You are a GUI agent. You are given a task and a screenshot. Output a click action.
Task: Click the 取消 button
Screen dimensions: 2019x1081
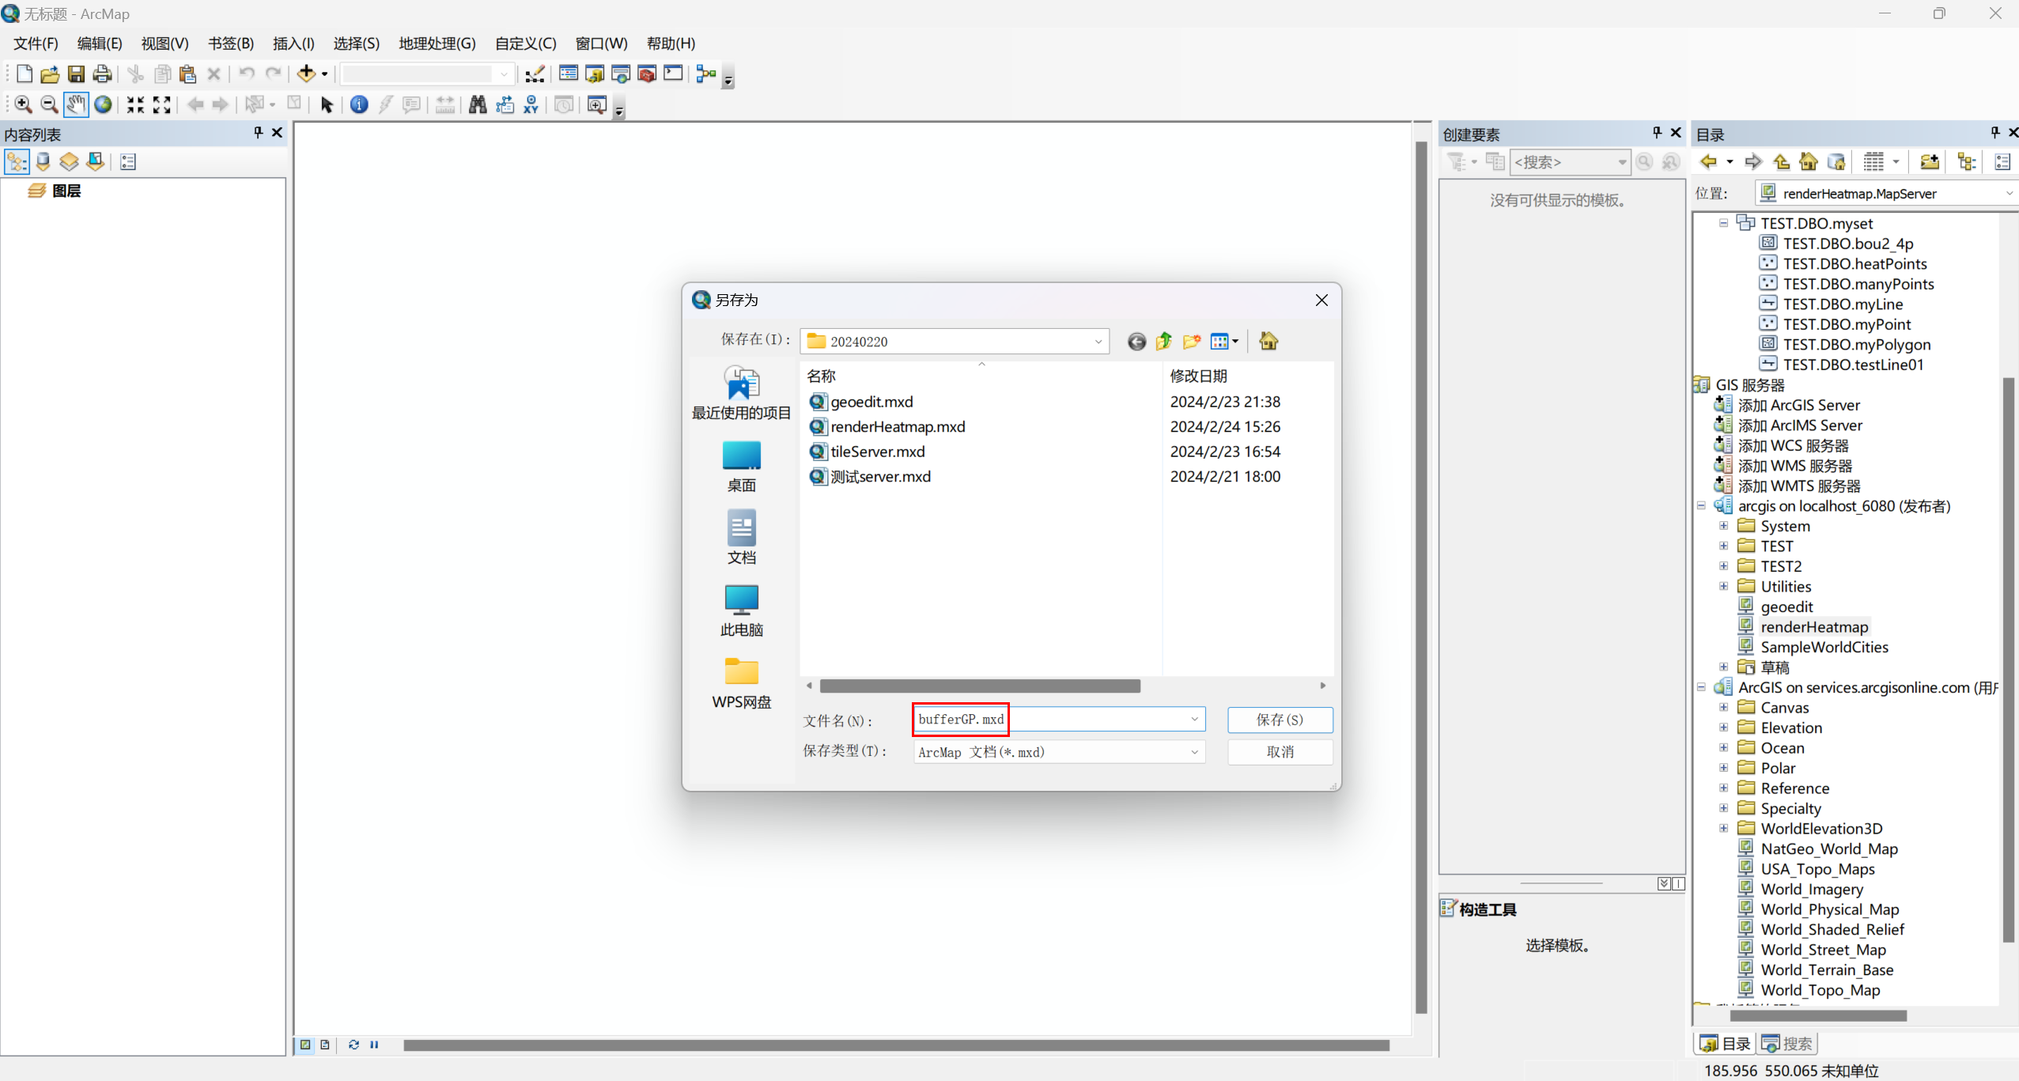tap(1280, 751)
